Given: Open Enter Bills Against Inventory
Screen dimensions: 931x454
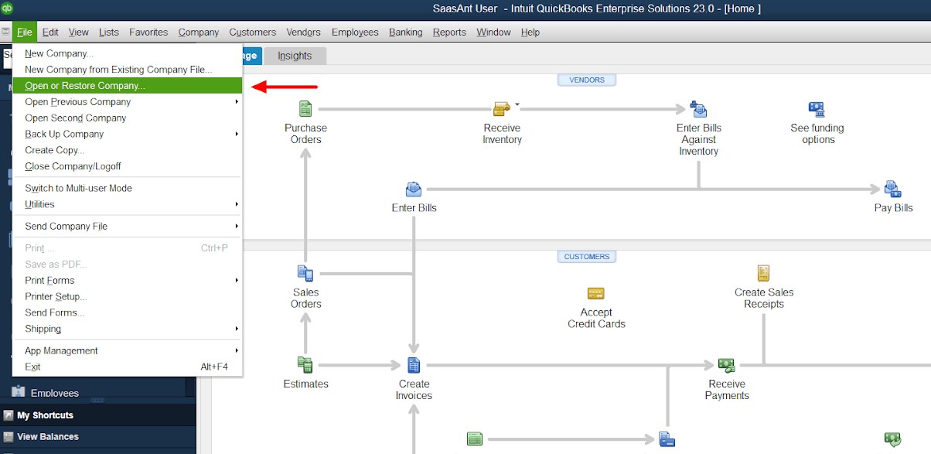Looking at the screenshot, I should tap(699, 109).
